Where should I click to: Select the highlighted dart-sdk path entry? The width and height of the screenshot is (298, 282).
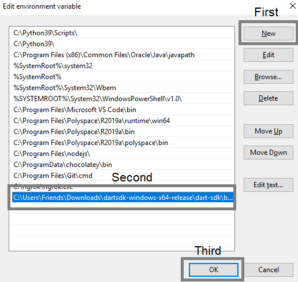[x=122, y=198]
